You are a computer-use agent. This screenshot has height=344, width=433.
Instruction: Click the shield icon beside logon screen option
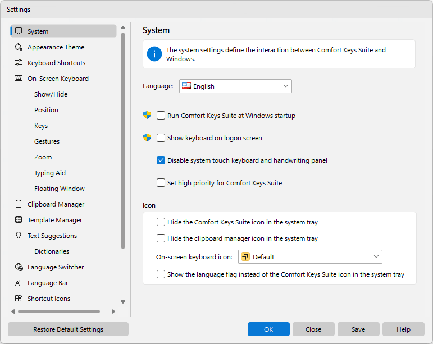point(147,137)
